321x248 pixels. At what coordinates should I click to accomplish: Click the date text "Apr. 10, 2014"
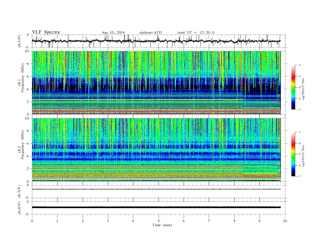click(x=113, y=32)
